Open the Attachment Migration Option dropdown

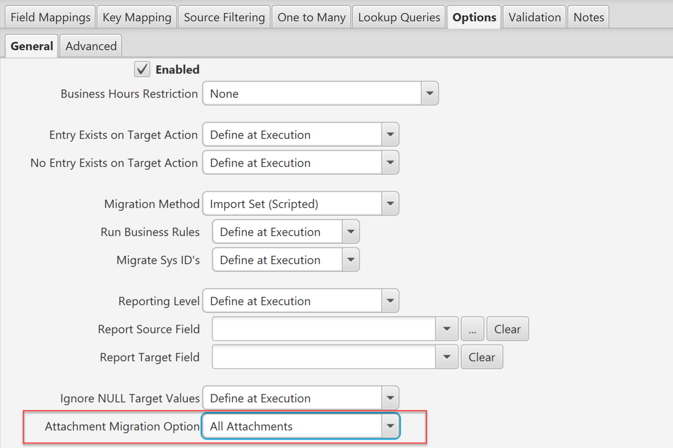tap(390, 426)
